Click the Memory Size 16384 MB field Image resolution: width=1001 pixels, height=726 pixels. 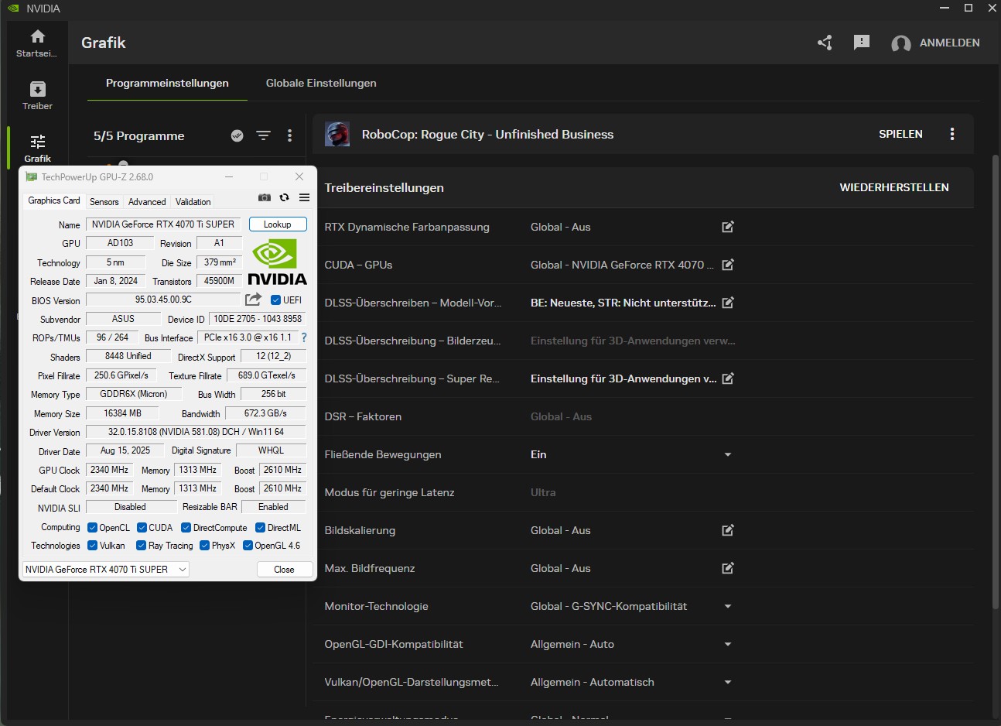coord(123,413)
